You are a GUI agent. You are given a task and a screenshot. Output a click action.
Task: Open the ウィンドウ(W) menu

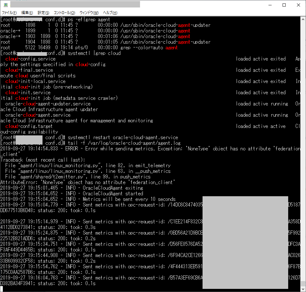point(89,13)
